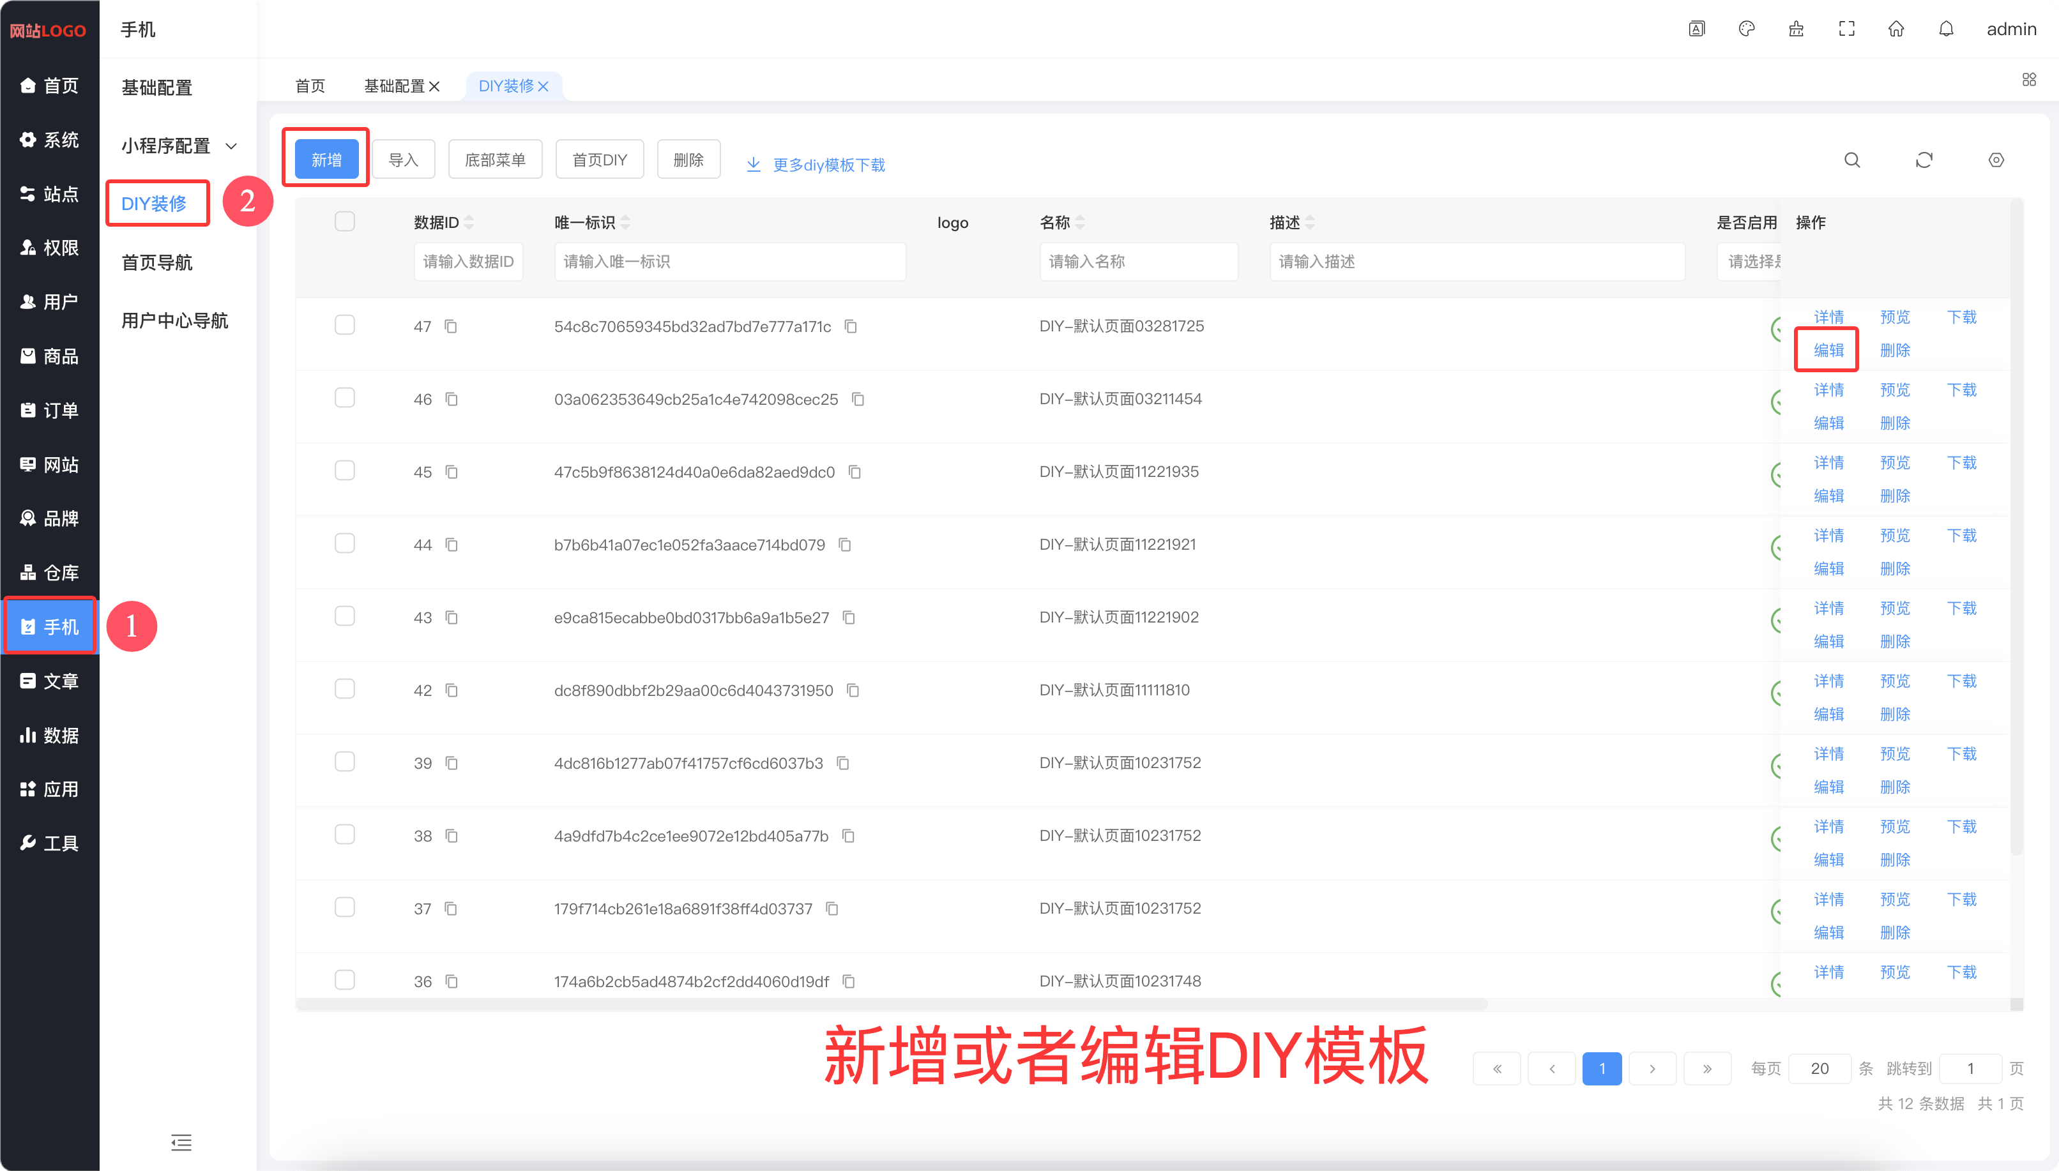Open the notifications bell
This screenshot has width=2059, height=1171.
(1945, 29)
